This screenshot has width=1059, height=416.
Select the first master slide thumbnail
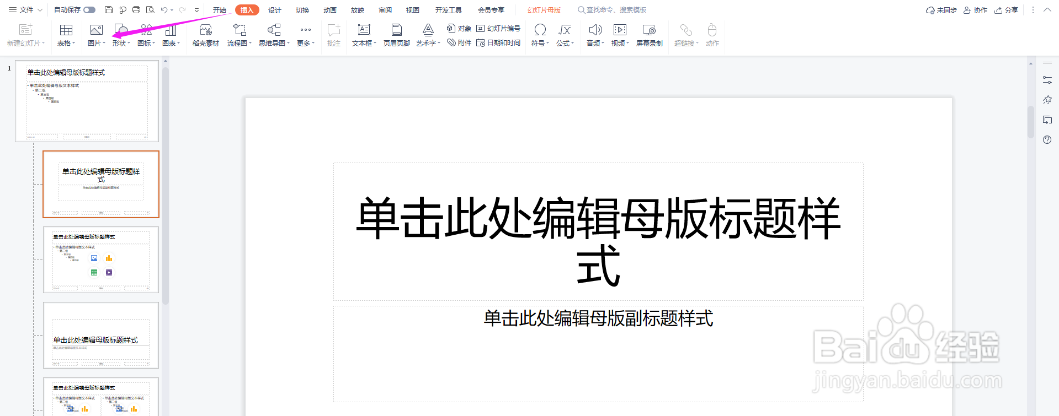[x=87, y=101]
